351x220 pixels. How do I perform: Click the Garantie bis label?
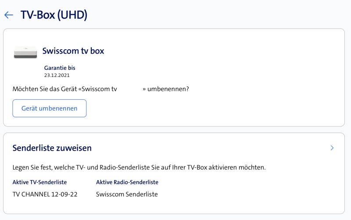point(60,68)
